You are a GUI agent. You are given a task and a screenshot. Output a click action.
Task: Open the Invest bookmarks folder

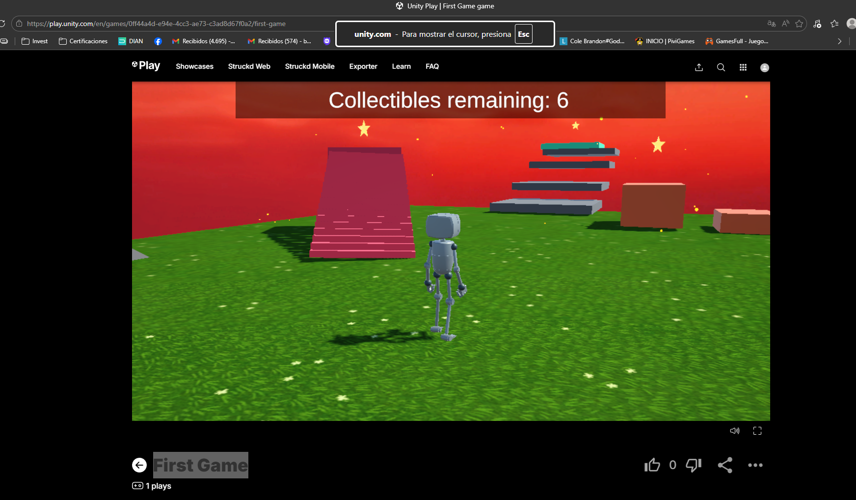[35, 41]
